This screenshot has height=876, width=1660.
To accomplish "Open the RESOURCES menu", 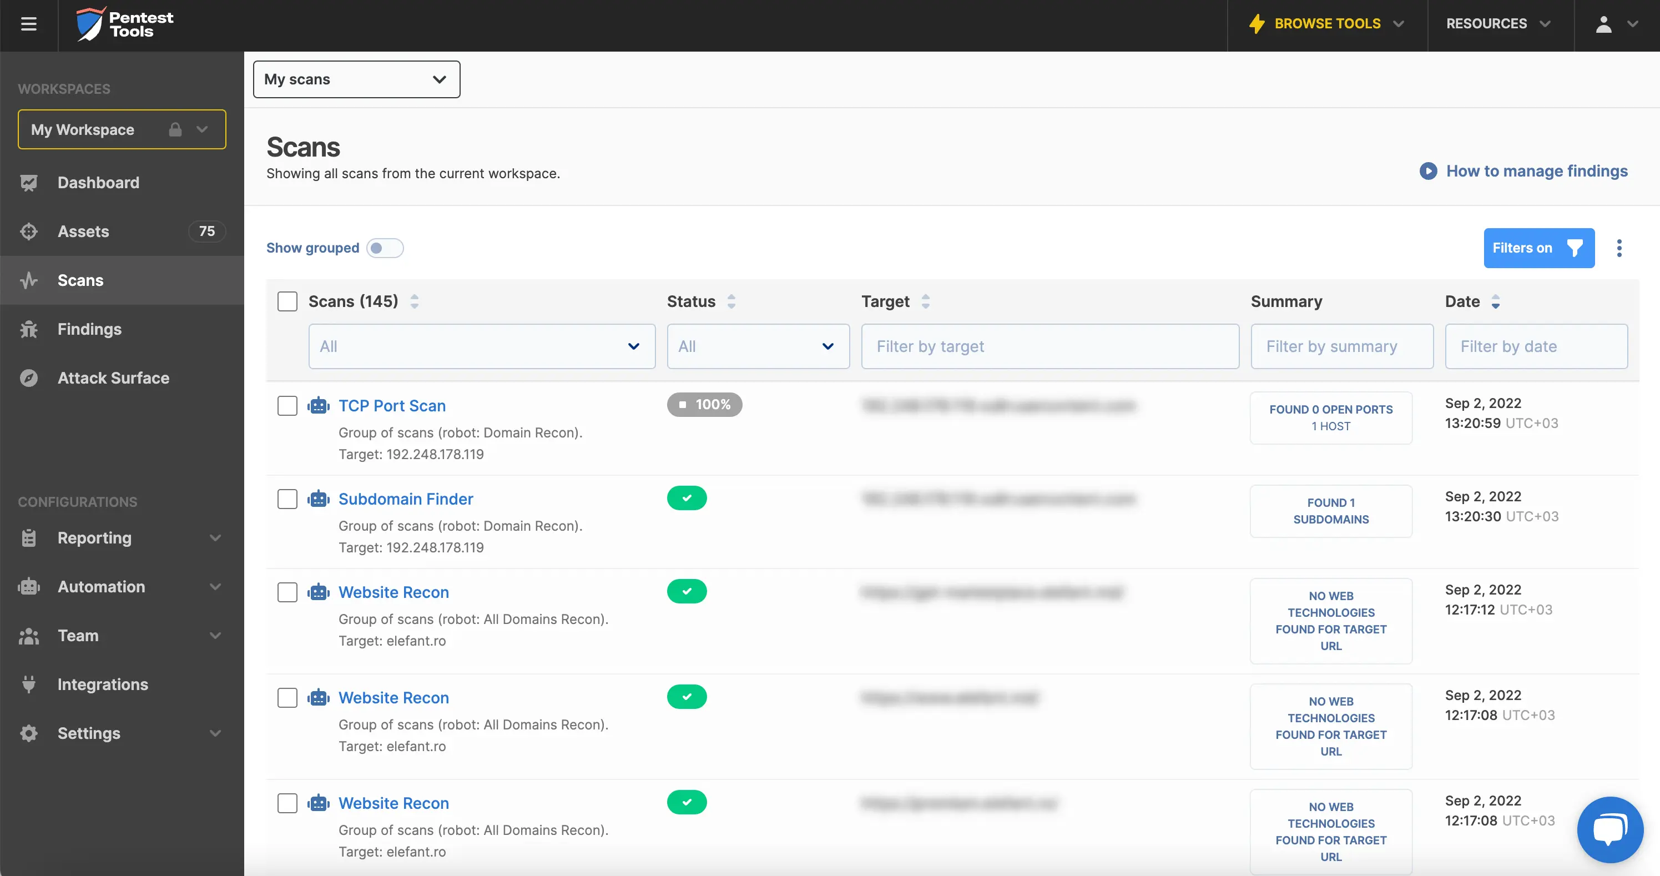I will pos(1495,24).
